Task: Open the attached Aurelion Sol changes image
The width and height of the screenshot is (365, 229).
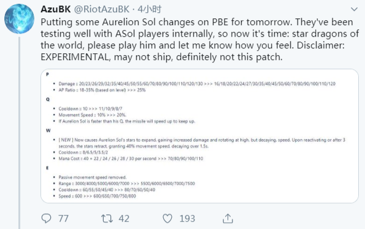Action: [199, 136]
